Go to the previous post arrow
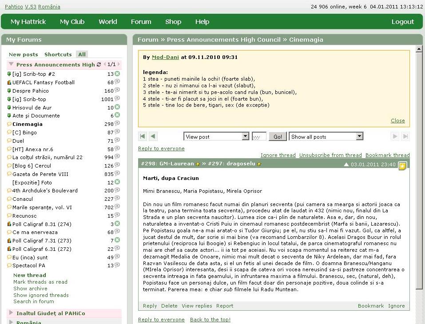Image resolution: width=425 pixels, height=324 pixels. coord(153,137)
